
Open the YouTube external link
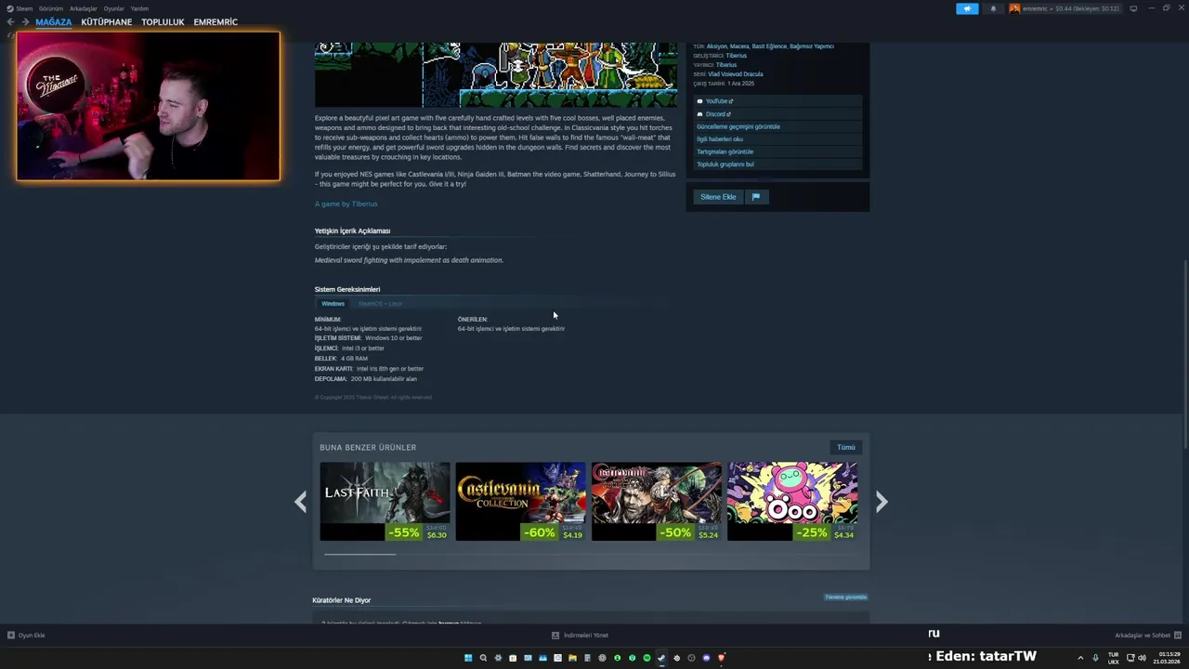pos(778,101)
